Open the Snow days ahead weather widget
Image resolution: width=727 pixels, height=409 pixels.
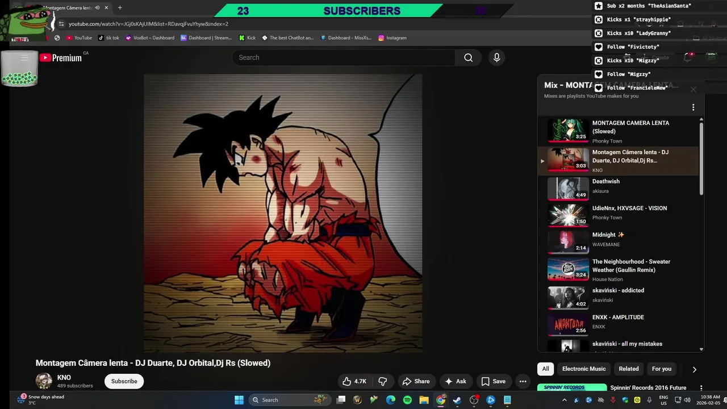click(41, 400)
